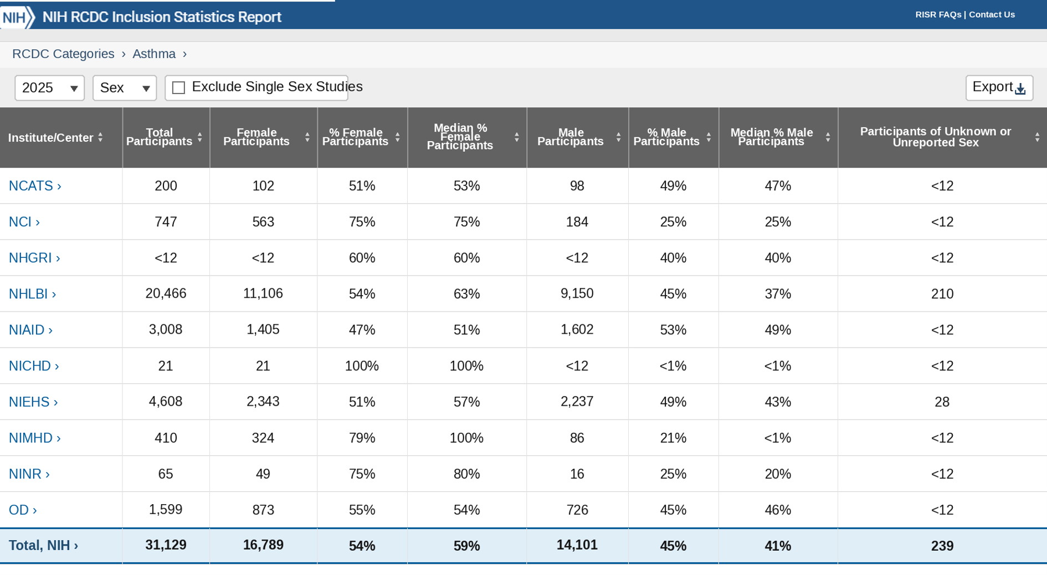Select total male participants value 14,101
1047x575 pixels.
click(577, 545)
